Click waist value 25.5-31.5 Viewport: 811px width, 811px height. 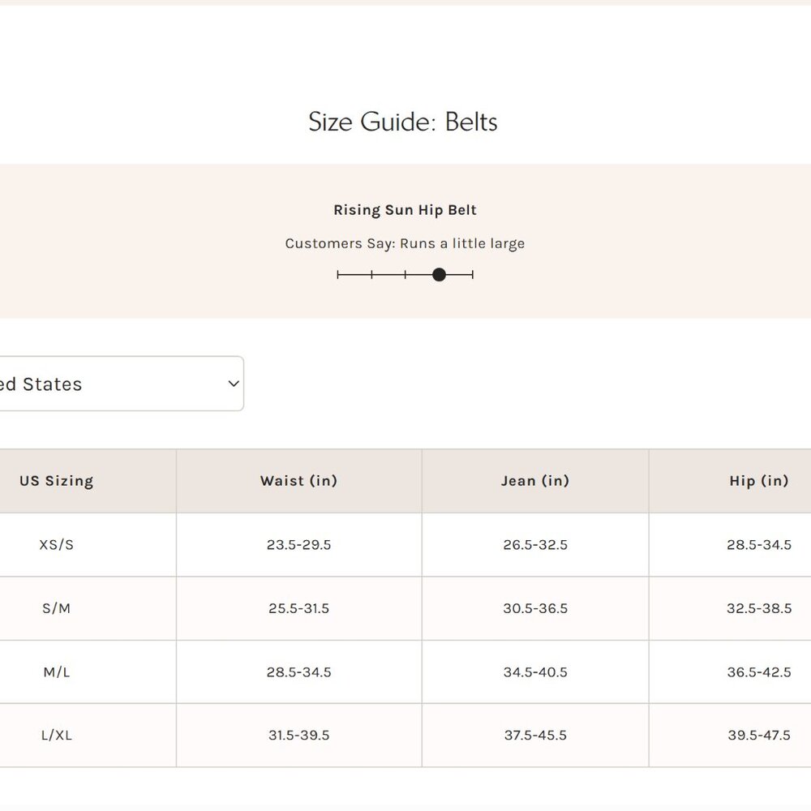click(299, 608)
